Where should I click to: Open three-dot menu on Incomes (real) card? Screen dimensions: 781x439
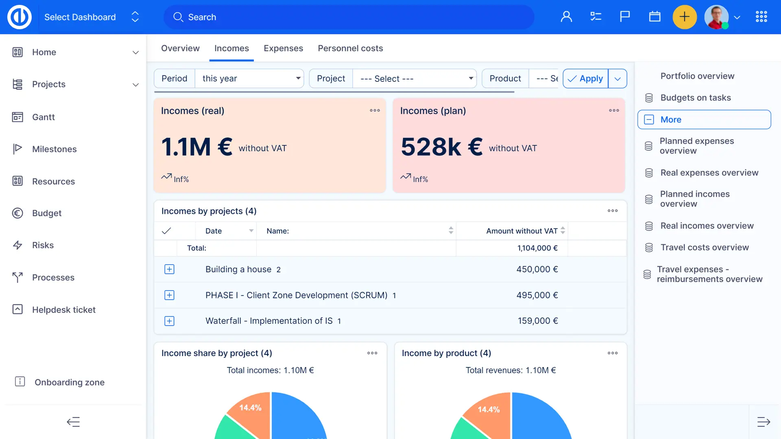[375, 111]
